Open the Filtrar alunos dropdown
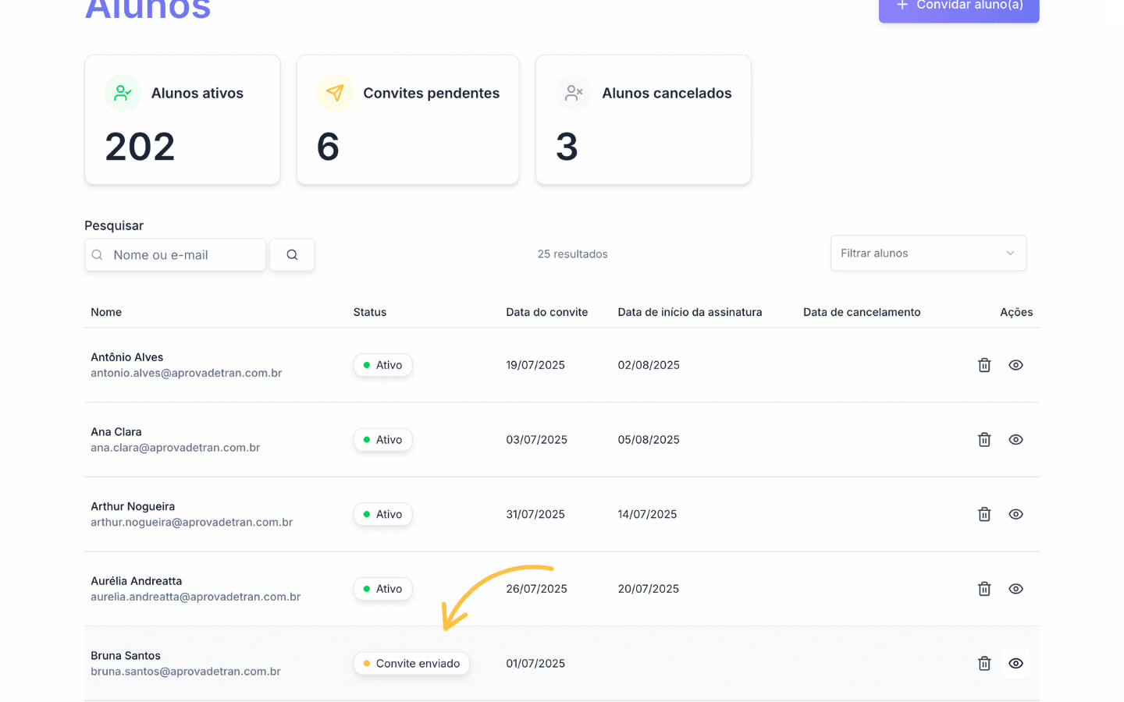This screenshot has width=1124, height=702. click(928, 253)
